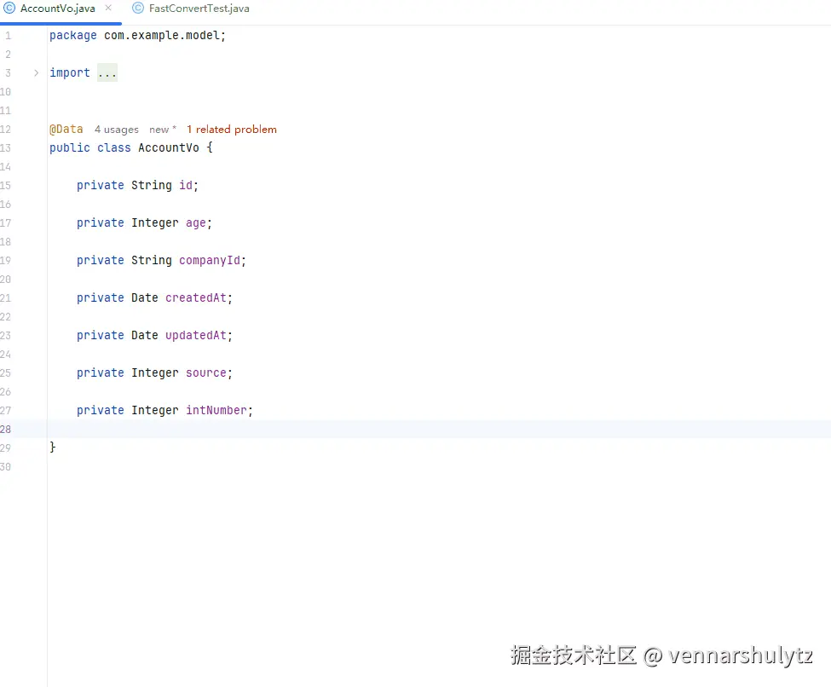This screenshot has width=831, height=687.
Task: Click the class icon beside FastConvertTest.java
Action: 138,9
